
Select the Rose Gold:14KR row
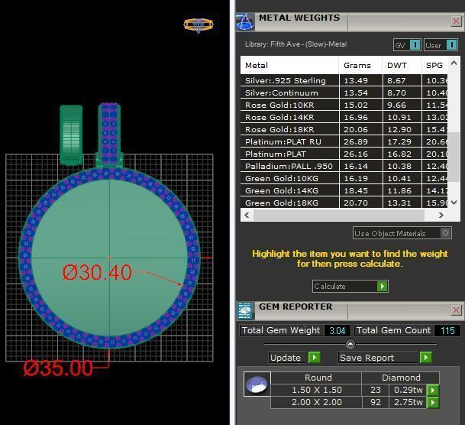point(344,117)
